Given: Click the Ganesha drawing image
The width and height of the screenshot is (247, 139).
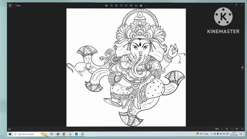Looking at the screenshot, I should [126, 68].
